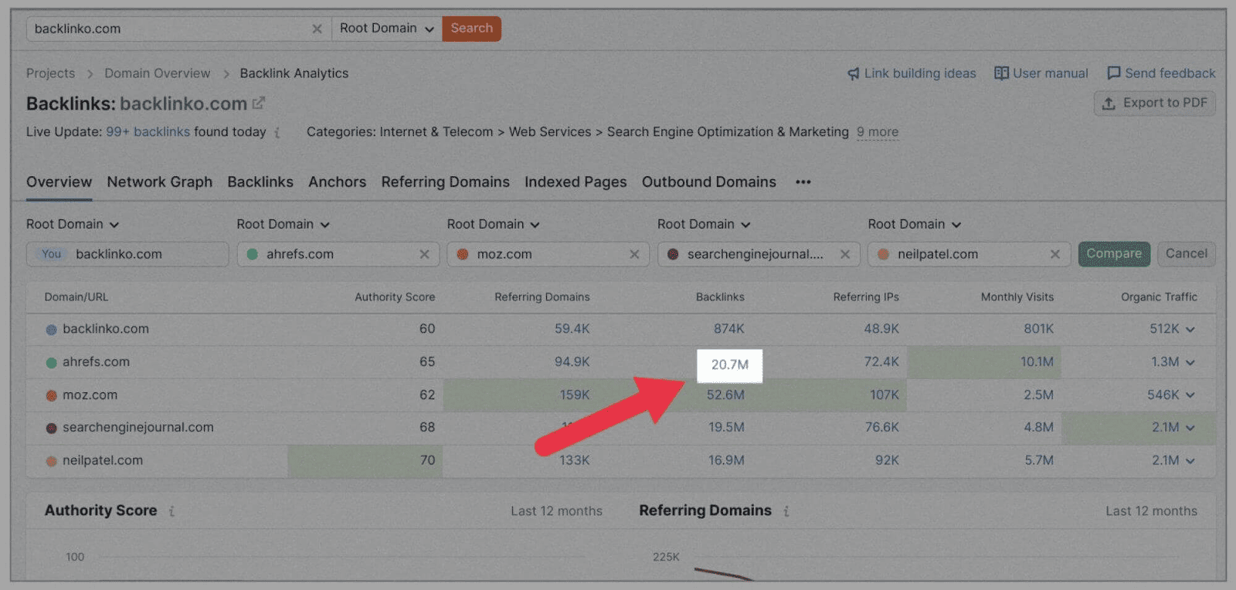Click 94.9K referring domains for ahrefs.com
The width and height of the screenshot is (1236, 590).
click(572, 362)
